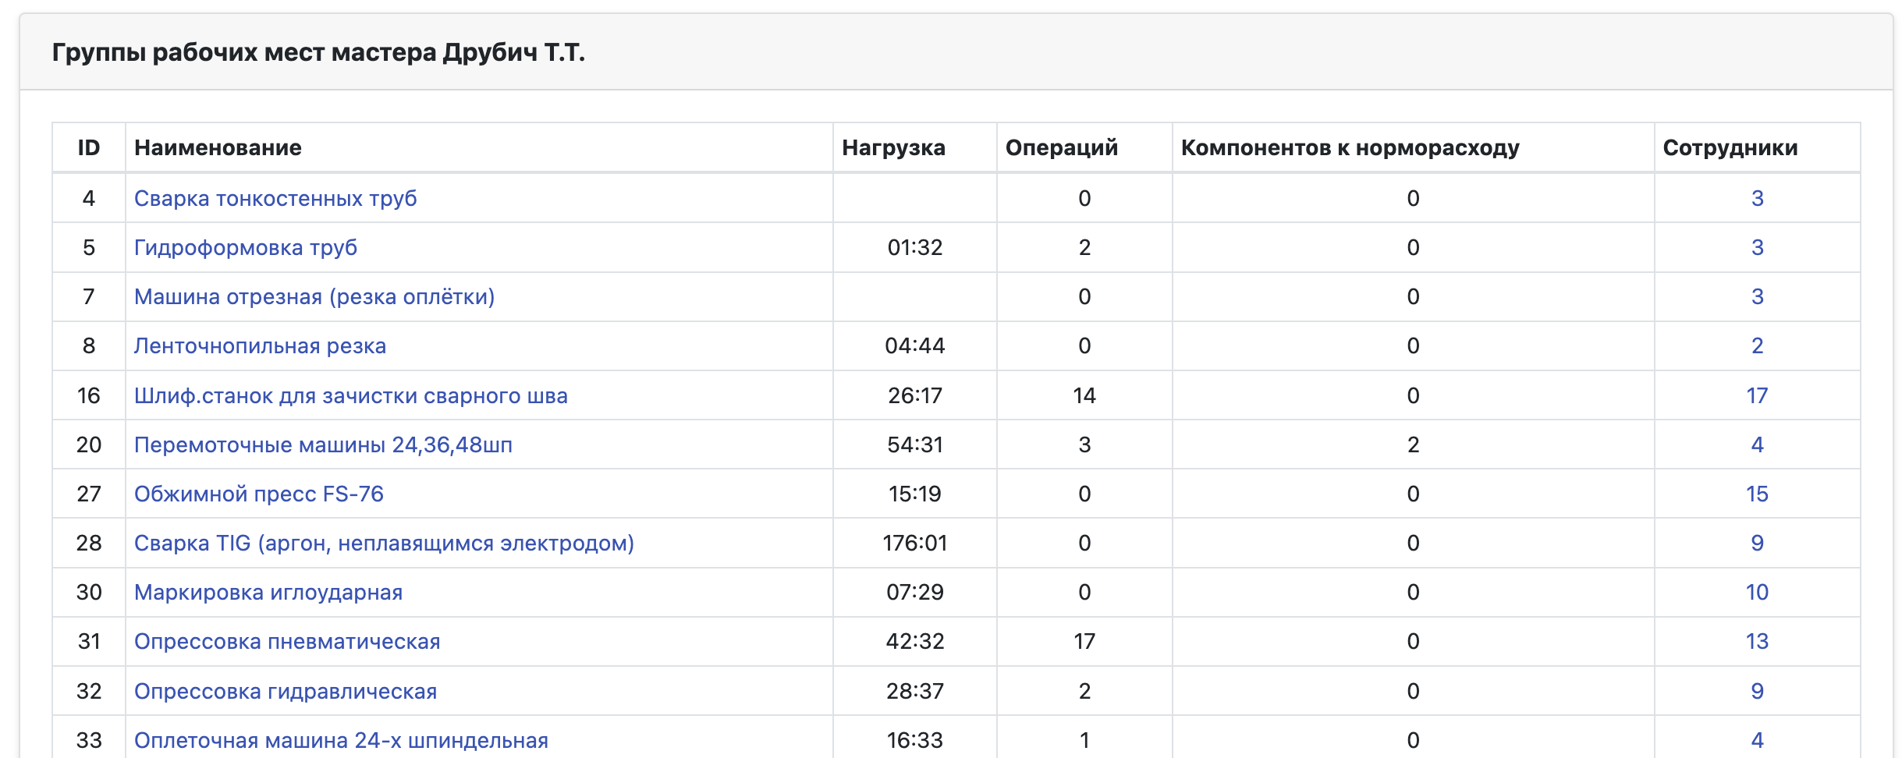
Task: Open the 15 employees link for Обжимной пресс
Action: [x=1757, y=494]
